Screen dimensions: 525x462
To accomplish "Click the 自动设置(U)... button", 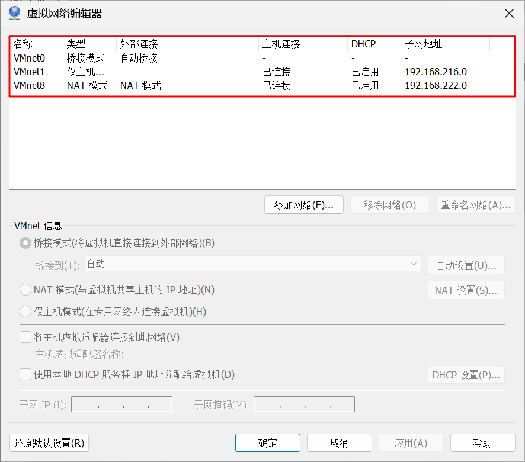I will 466,265.
